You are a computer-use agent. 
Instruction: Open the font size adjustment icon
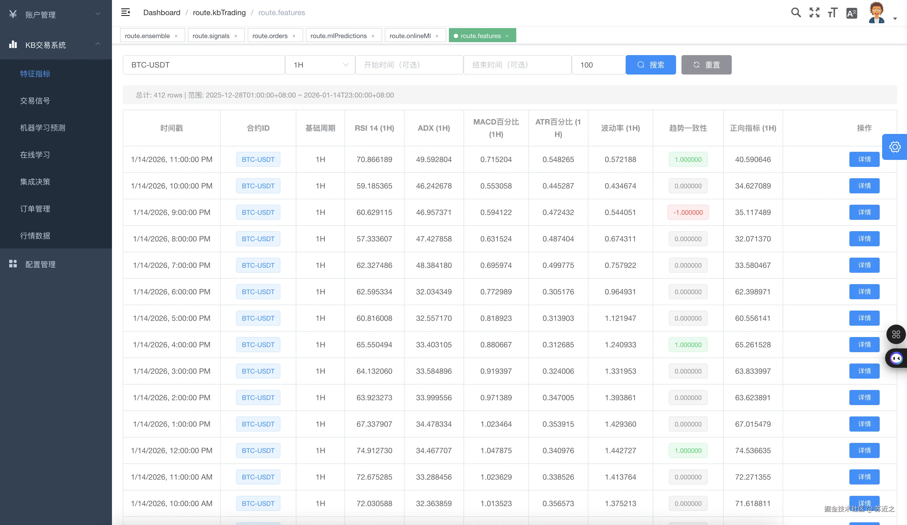pyautogui.click(x=832, y=13)
